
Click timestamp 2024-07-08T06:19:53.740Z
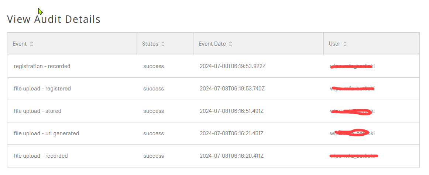tap(232, 89)
